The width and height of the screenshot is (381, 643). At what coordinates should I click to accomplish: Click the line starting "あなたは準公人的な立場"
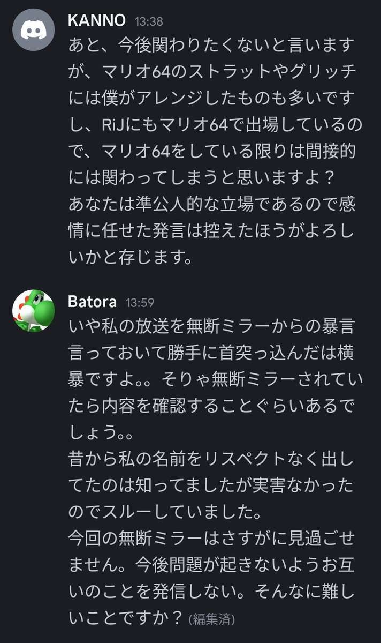(212, 205)
